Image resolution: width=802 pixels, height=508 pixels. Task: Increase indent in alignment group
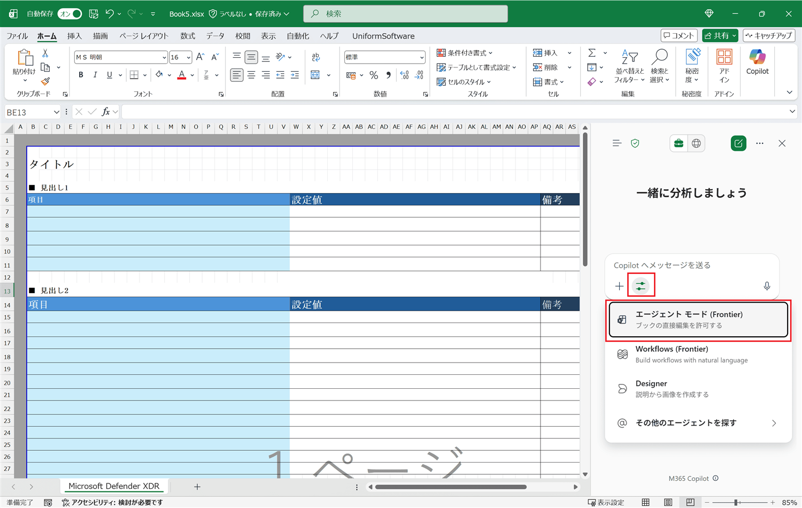coord(295,75)
